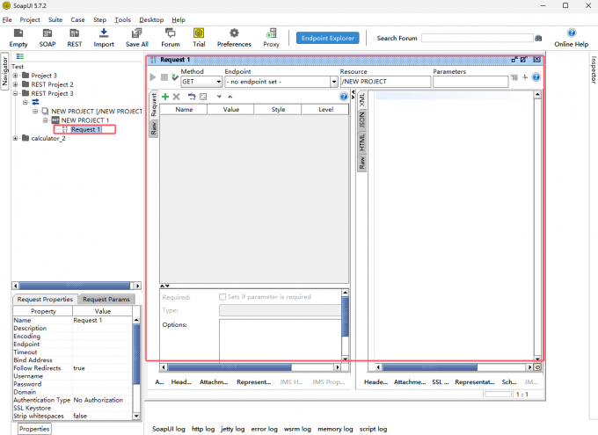This screenshot has height=435, width=598.
Task: Open the File menu
Action: (x=7, y=20)
